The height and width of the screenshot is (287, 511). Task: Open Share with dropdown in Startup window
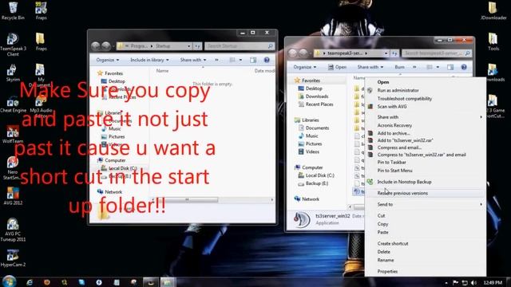point(193,60)
